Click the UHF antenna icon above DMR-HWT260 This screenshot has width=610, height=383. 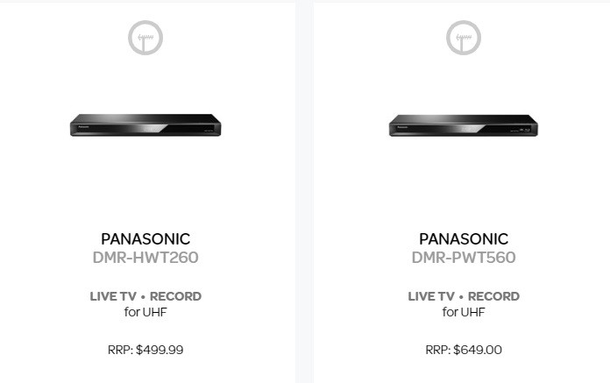(x=145, y=38)
